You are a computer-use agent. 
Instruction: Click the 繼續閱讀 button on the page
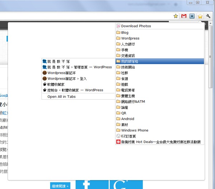click(x=60, y=186)
